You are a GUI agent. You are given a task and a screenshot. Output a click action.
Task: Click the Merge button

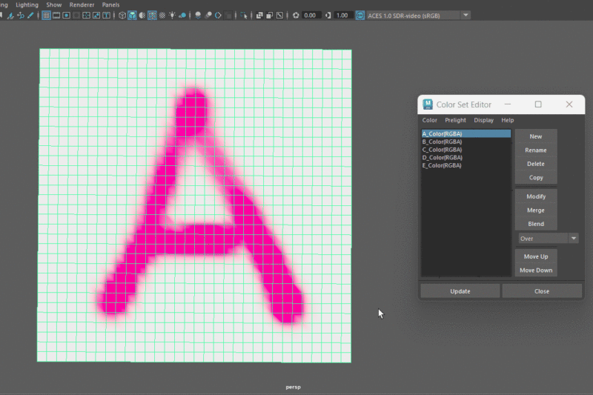(535, 210)
